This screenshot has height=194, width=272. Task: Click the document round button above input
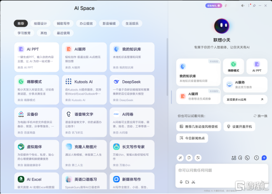coord(189,158)
